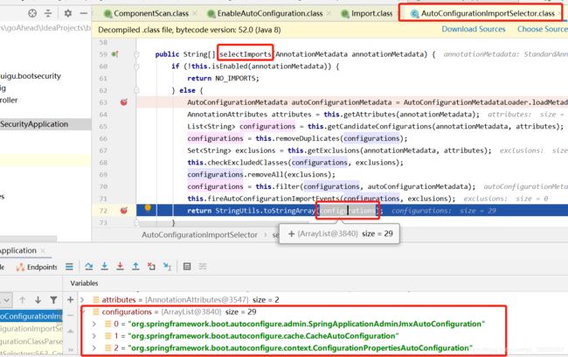Close the EnableAutoConfiguration.class tab
Viewport: 568px width, 357px height.
[x=329, y=13]
